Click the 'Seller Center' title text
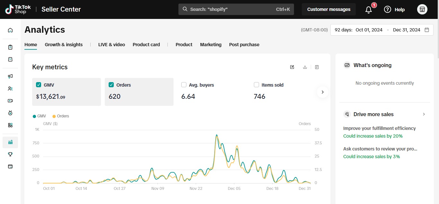The image size is (439, 204). [x=61, y=9]
